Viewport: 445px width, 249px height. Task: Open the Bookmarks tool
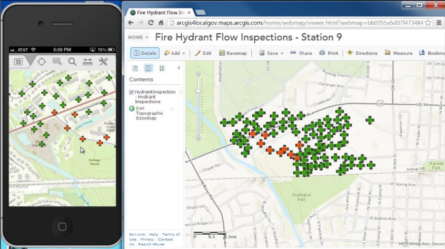[x=432, y=53]
